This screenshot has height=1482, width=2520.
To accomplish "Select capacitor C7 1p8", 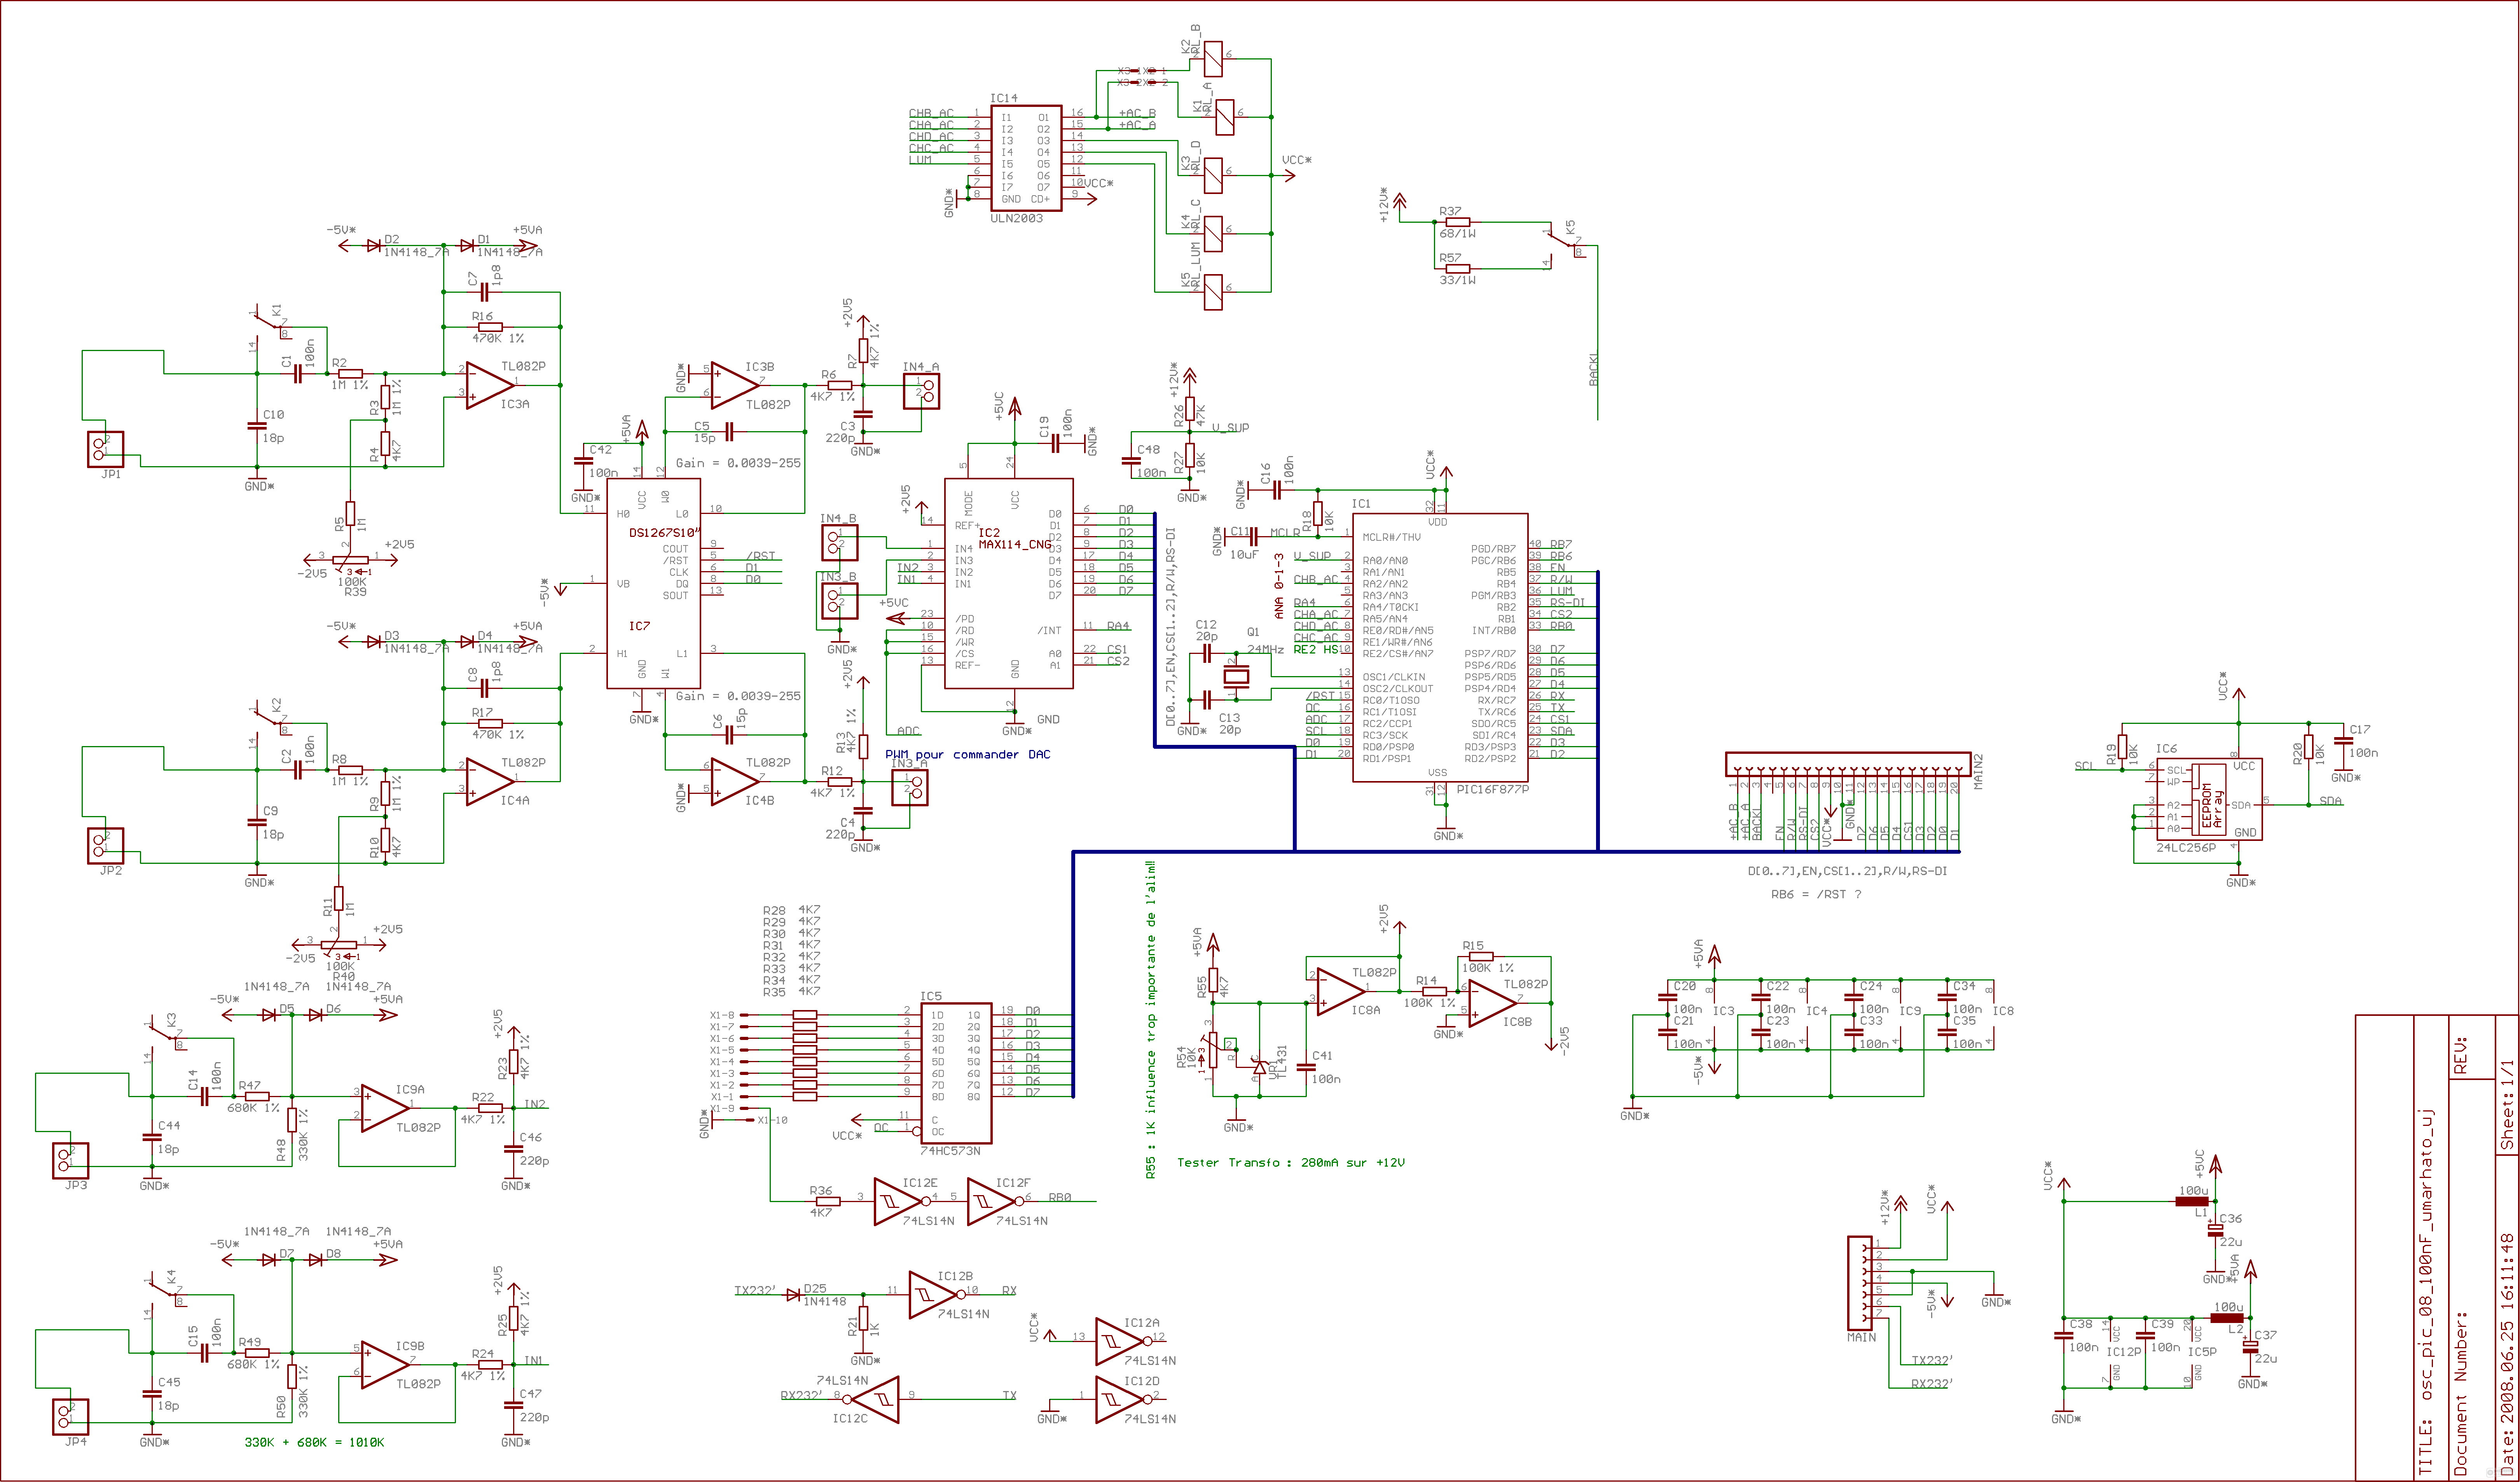I will tap(485, 292).
